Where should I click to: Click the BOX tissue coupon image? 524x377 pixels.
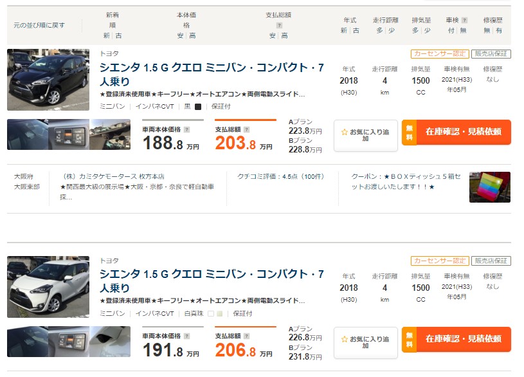pos(490,187)
